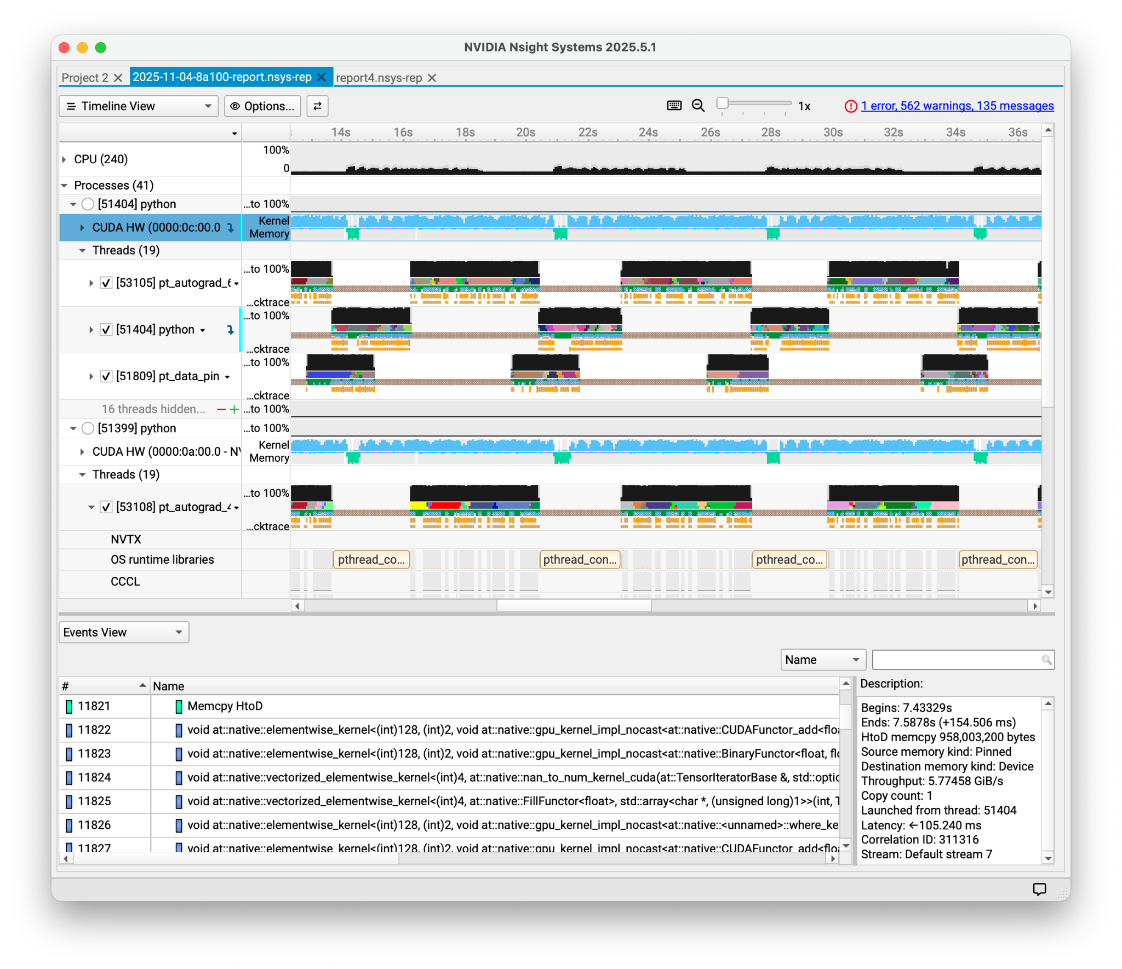Sort by the # column header
The image size is (1122, 969).
coord(104,686)
